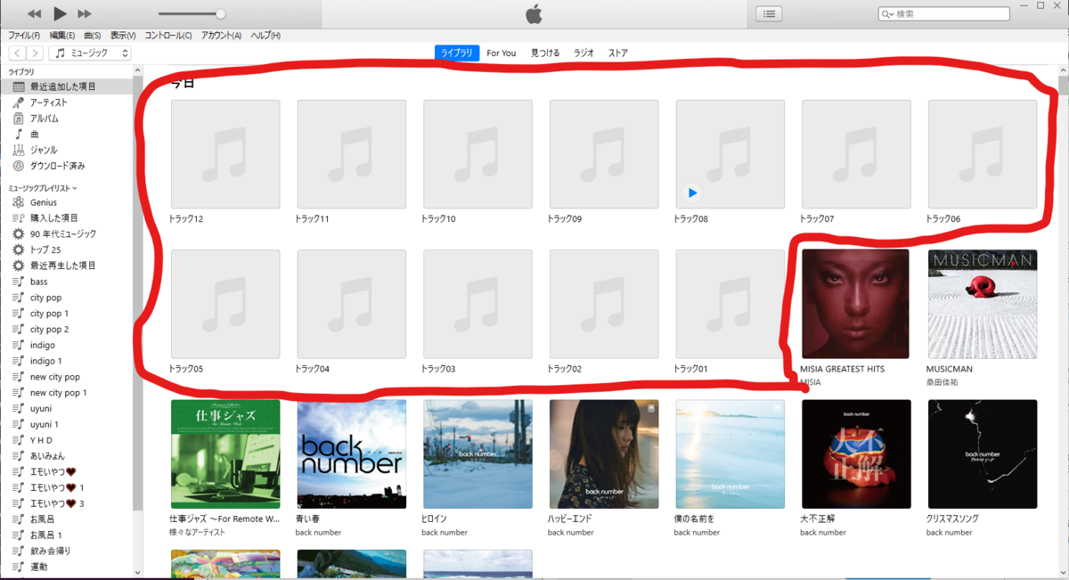
Task: Adjust the volume slider knob
Action: (220, 14)
